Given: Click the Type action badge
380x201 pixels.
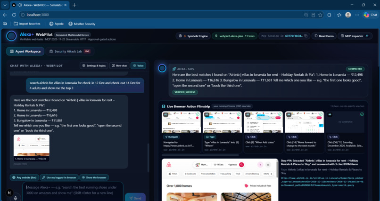Looking at the screenshot, I should coord(210,137).
